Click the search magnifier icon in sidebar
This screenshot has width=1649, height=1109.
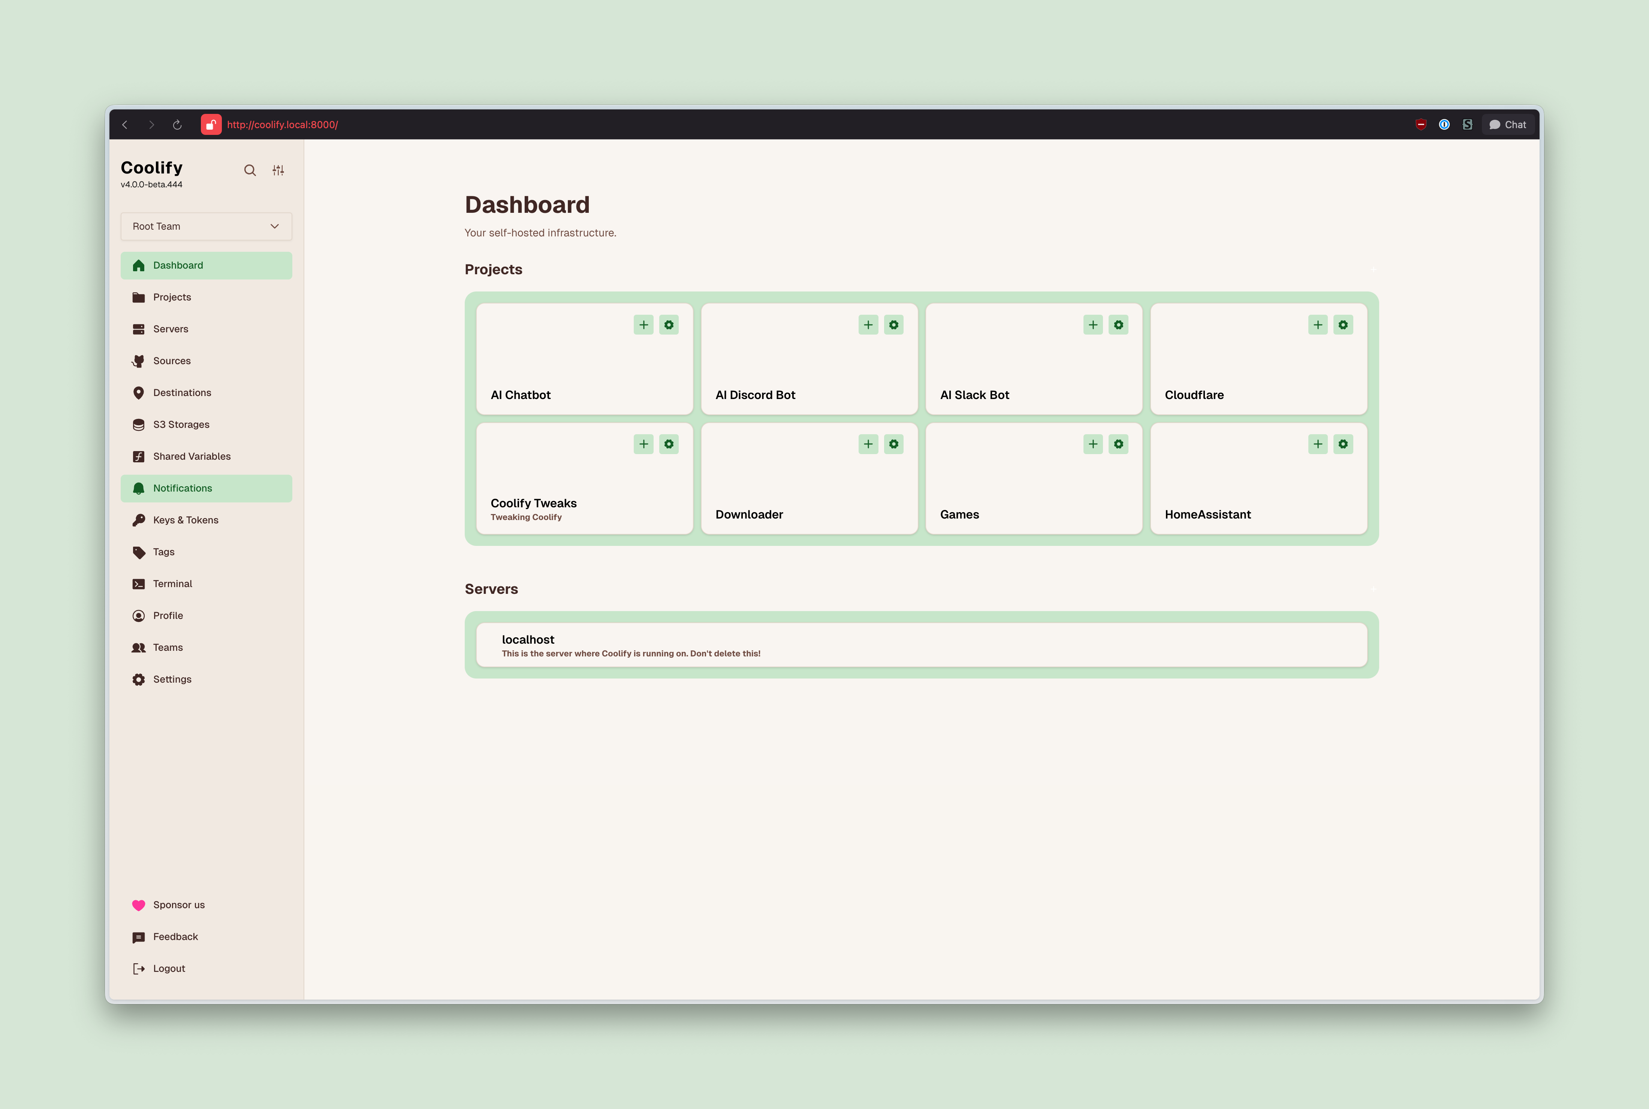[x=250, y=170]
